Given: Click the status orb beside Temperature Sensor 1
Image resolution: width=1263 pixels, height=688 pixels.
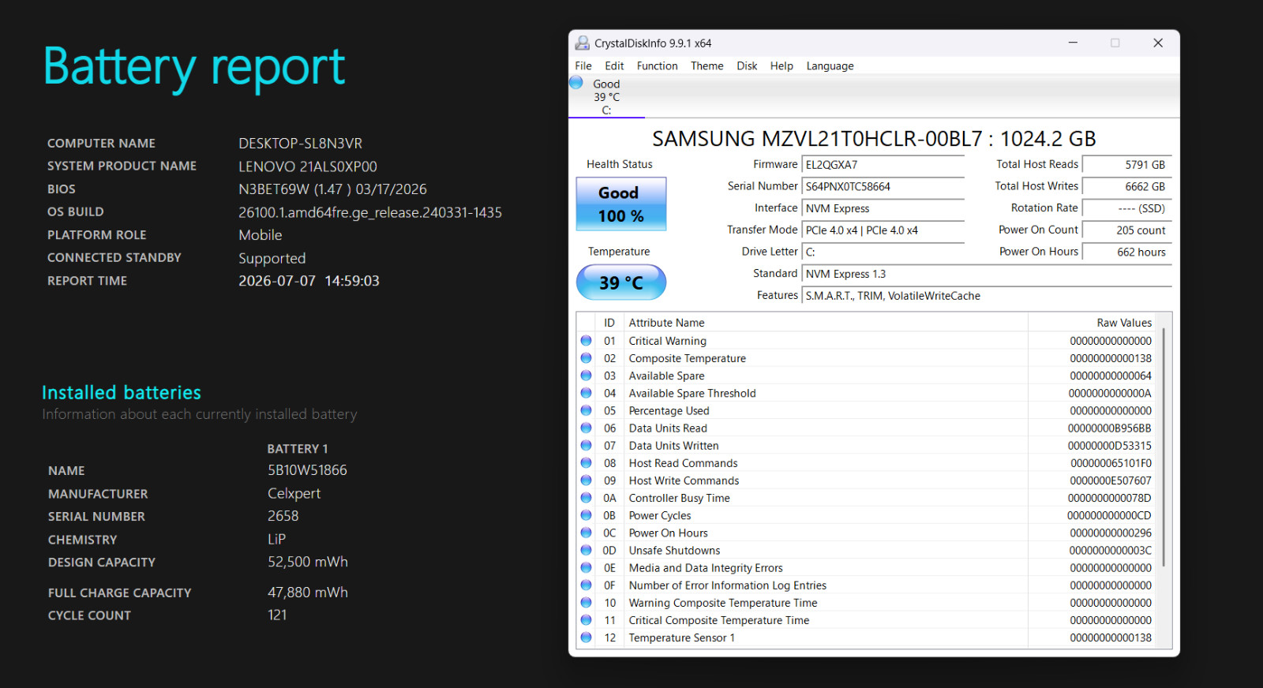Looking at the screenshot, I should pyautogui.click(x=587, y=638).
